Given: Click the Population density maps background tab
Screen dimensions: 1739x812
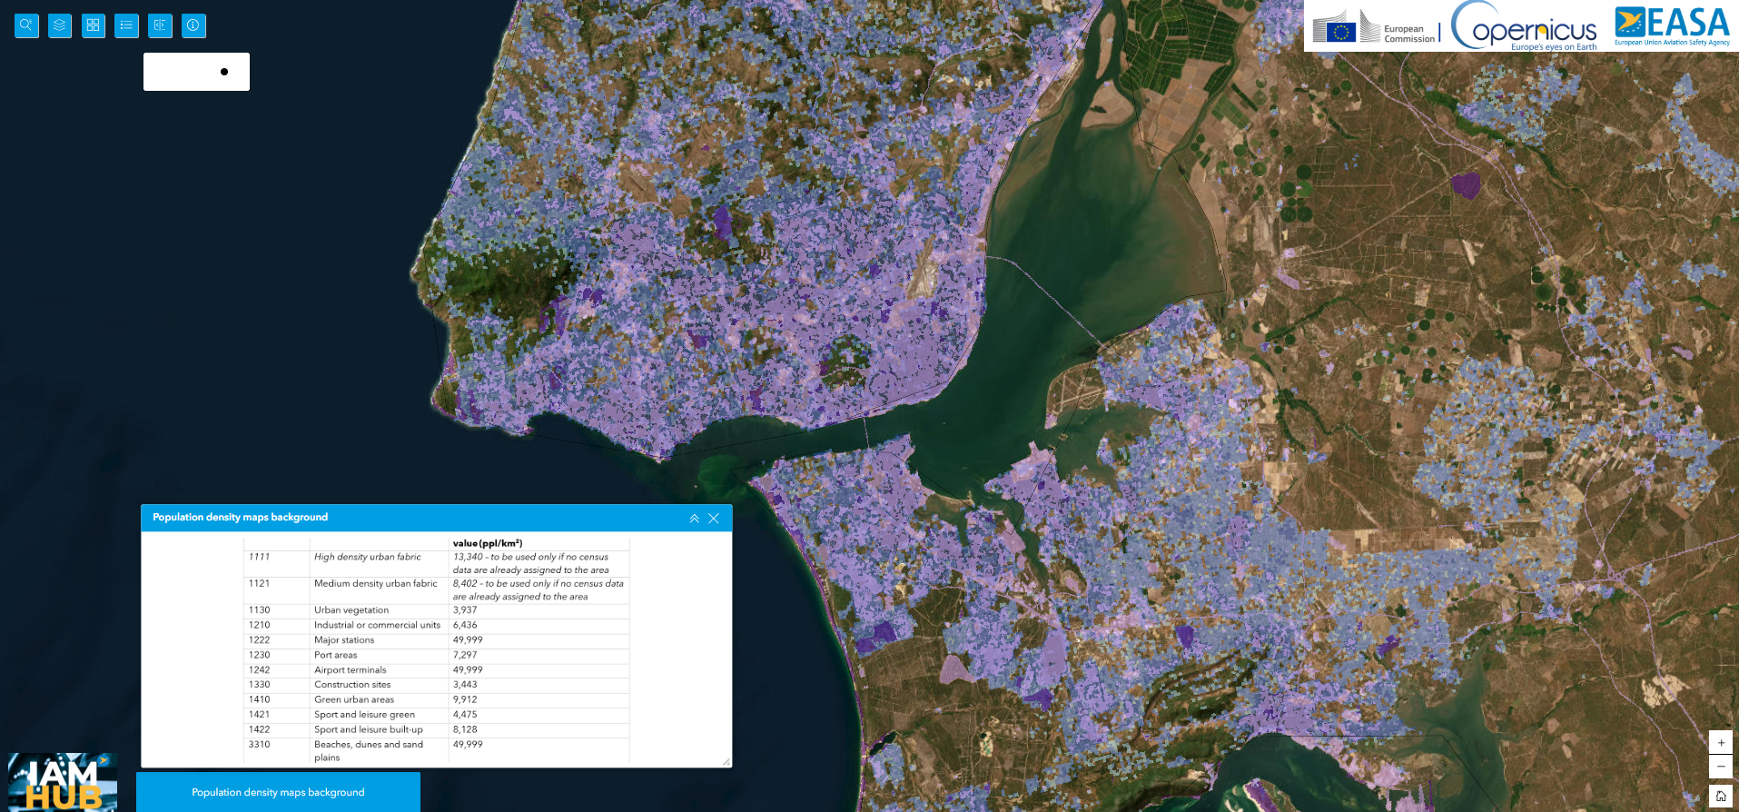Looking at the screenshot, I should [x=278, y=792].
